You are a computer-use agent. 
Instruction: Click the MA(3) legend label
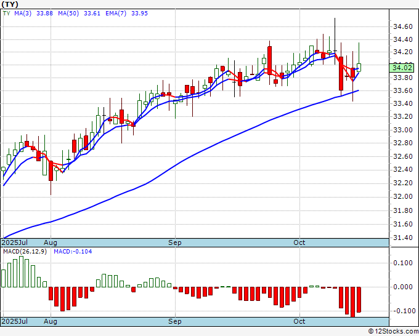click(23, 14)
